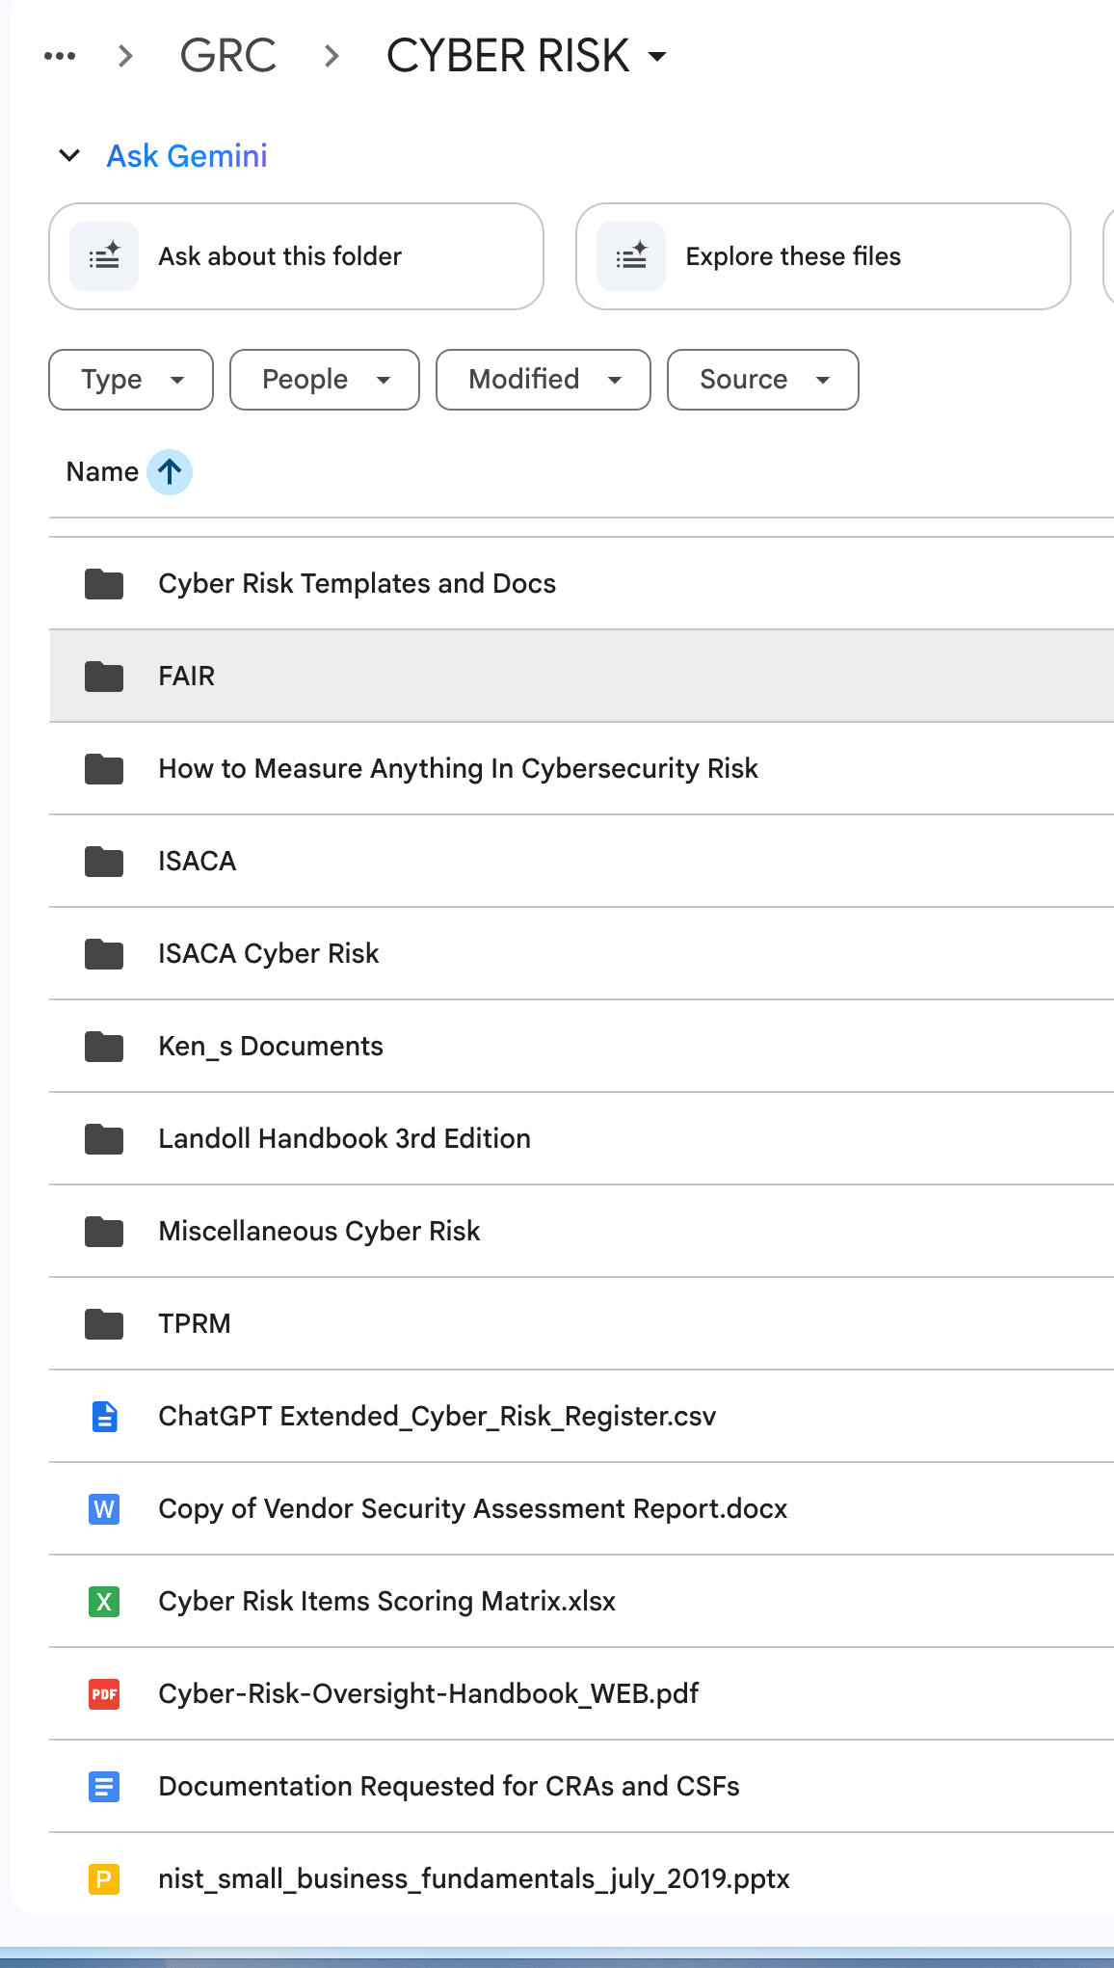Click the Miscellaneous Cyber Risk folder icon
This screenshot has width=1114, height=1968.
click(104, 1232)
